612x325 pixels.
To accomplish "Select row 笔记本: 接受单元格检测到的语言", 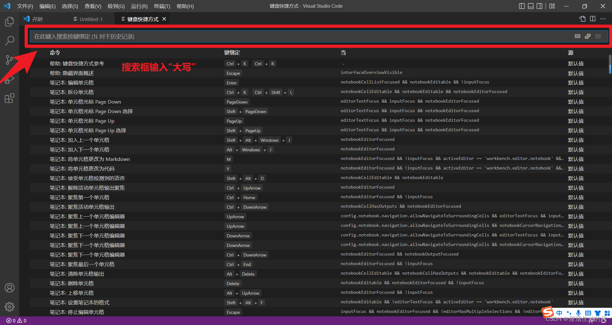I will point(319,178).
